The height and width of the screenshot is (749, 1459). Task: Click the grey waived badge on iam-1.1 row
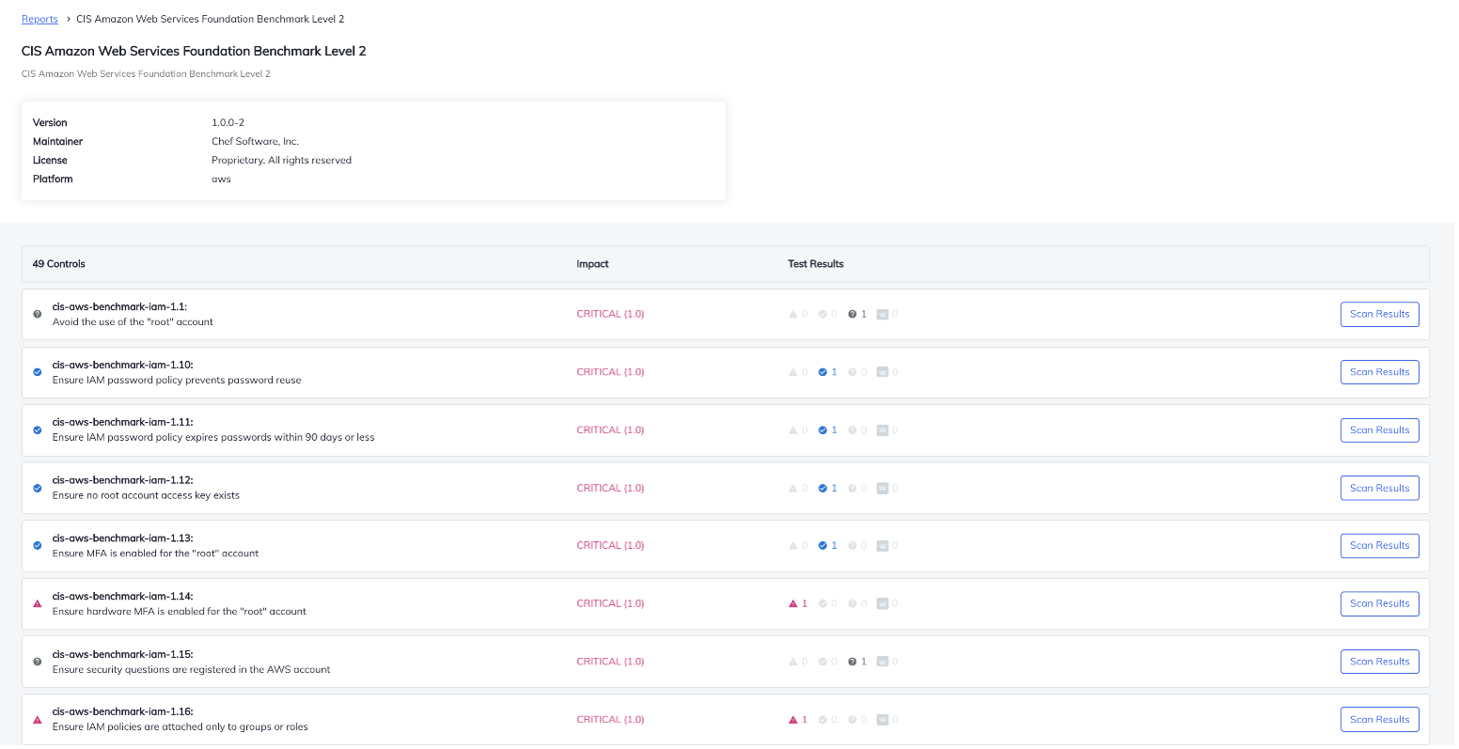885,314
